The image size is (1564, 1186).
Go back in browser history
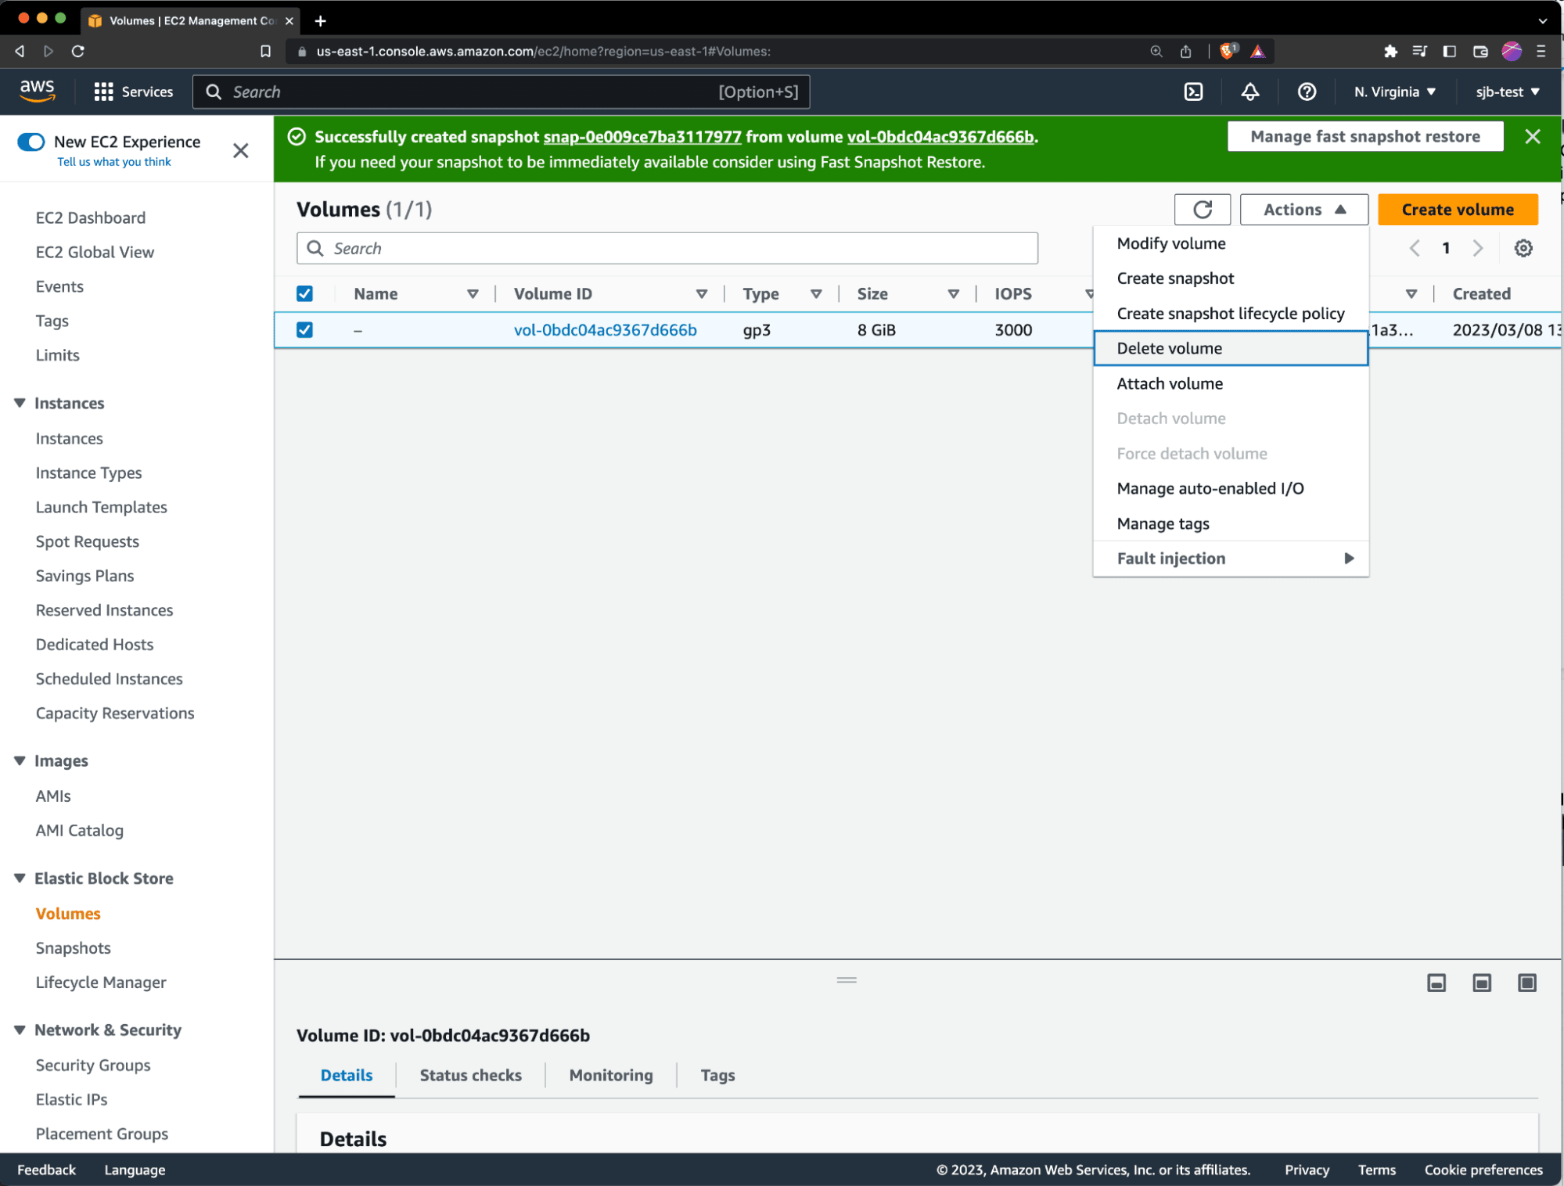[20, 52]
